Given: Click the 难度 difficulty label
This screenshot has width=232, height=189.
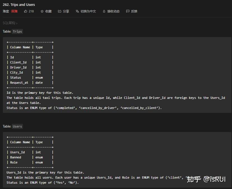Looking at the screenshot, I should 6,11.
